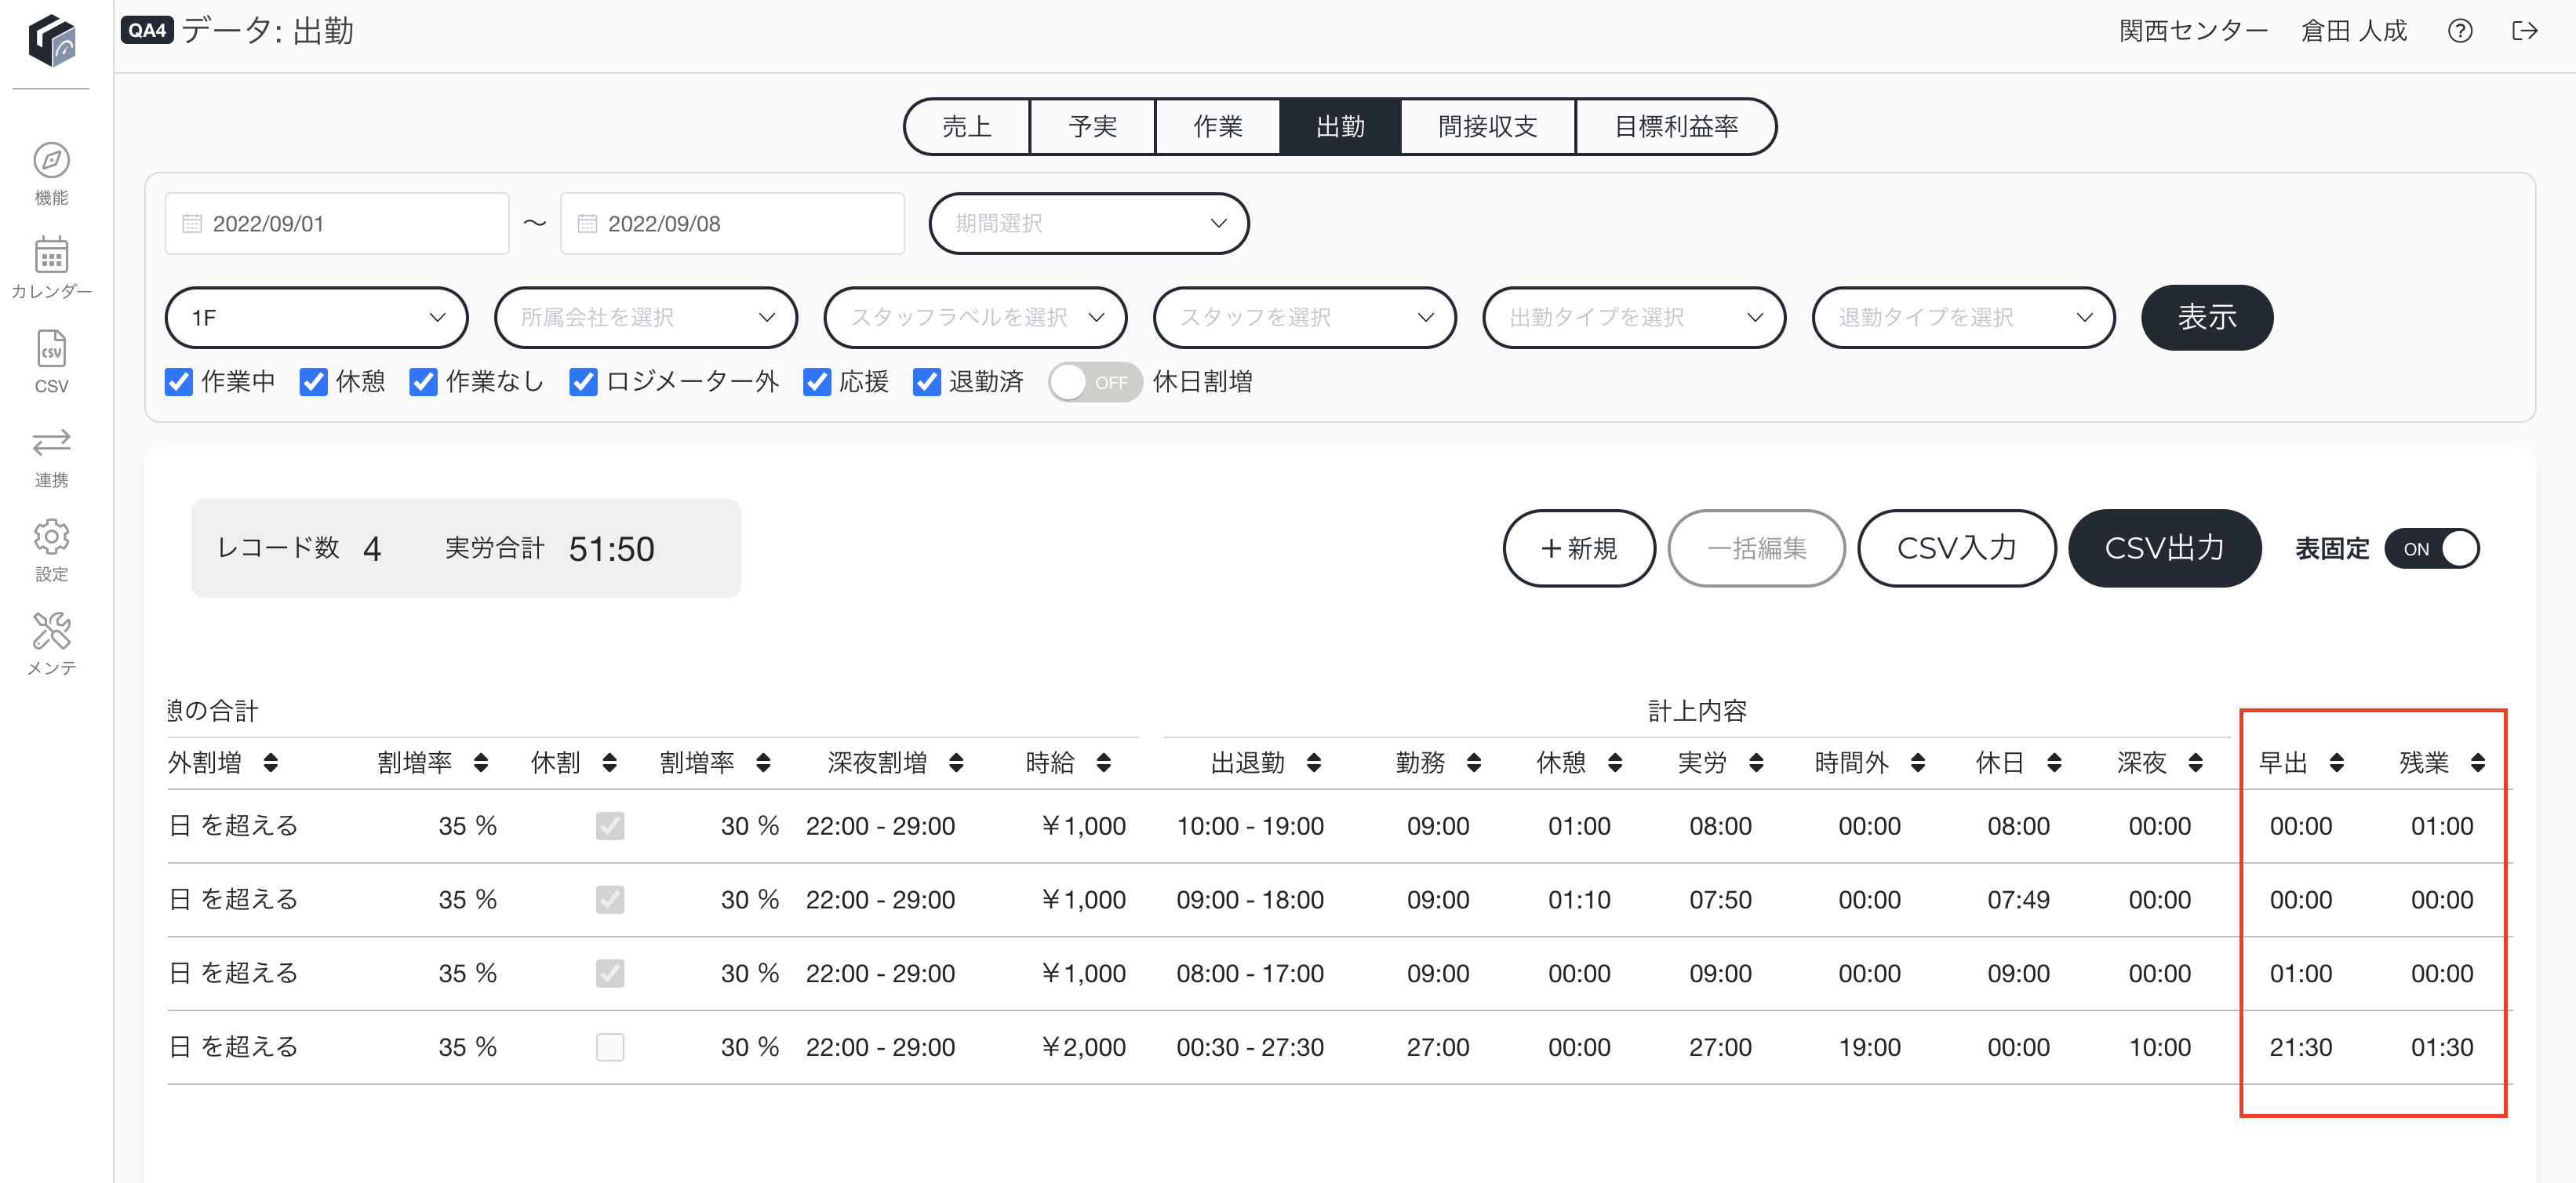Turn off the 表固定 toggle
The width and height of the screenshot is (2576, 1183).
(2431, 549)
